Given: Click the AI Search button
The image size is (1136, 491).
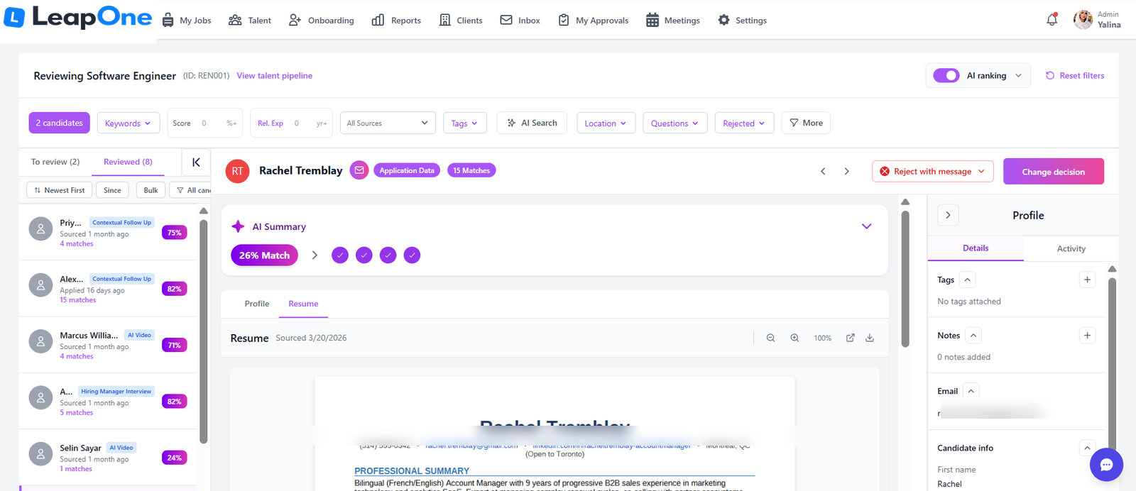Looking at the screenshot, I should click(x=532, y=123).
